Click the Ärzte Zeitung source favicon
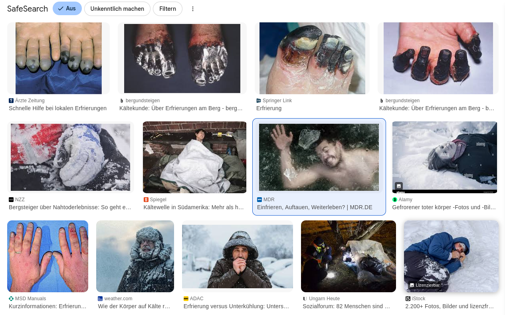The height and width of the screenshot is (315, 505). click(x=11, y=101)
